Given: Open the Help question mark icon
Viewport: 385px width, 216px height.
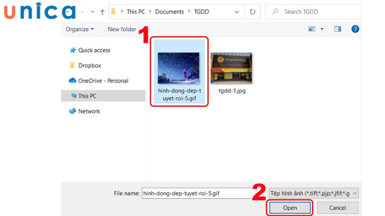Looking at the screenshot, I should [355, 29].
